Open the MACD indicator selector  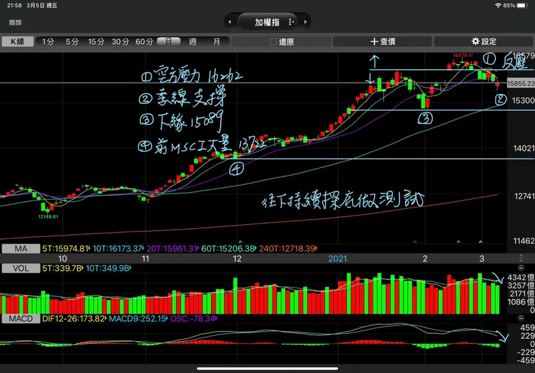[x=21, y=319]
